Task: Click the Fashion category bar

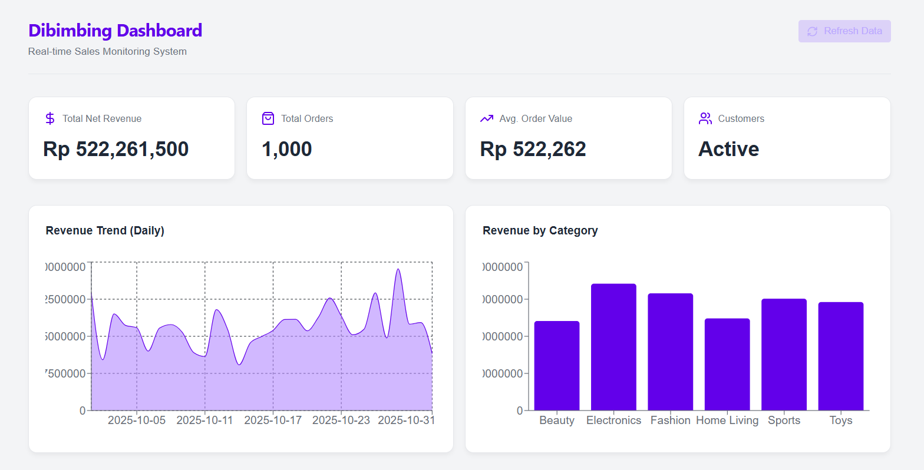Action: pos(670,352)
